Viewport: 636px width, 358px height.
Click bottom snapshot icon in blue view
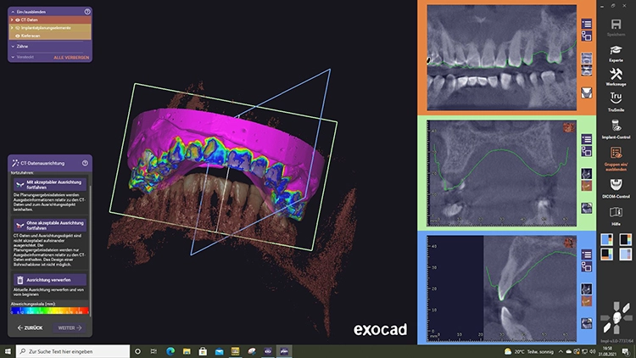click(587, 323)
